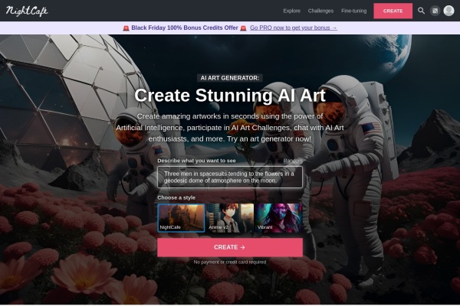
Task: Select the NightCafe style thumbnail
Action: pyautogui.click(x=181, y=217)
